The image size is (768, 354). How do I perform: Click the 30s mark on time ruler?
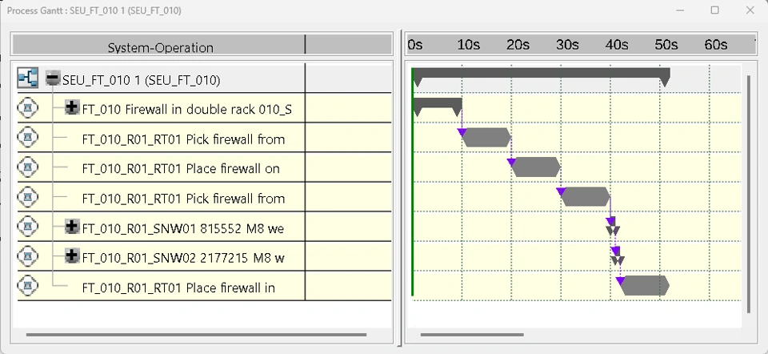tap(567, 45)
